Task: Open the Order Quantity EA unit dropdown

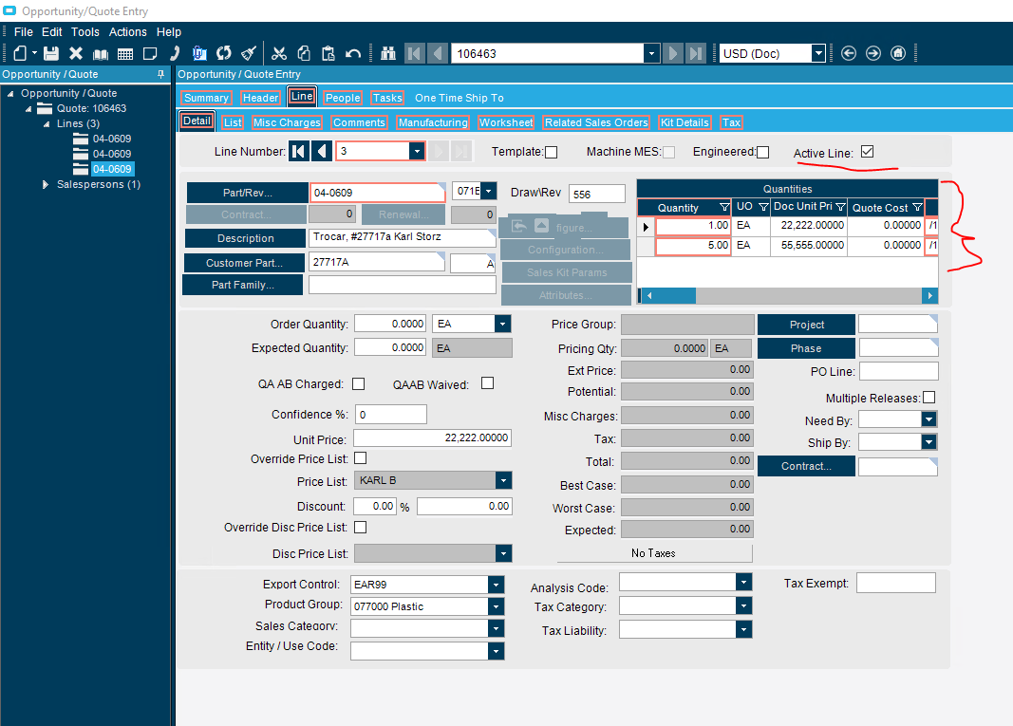Action: 502,324
